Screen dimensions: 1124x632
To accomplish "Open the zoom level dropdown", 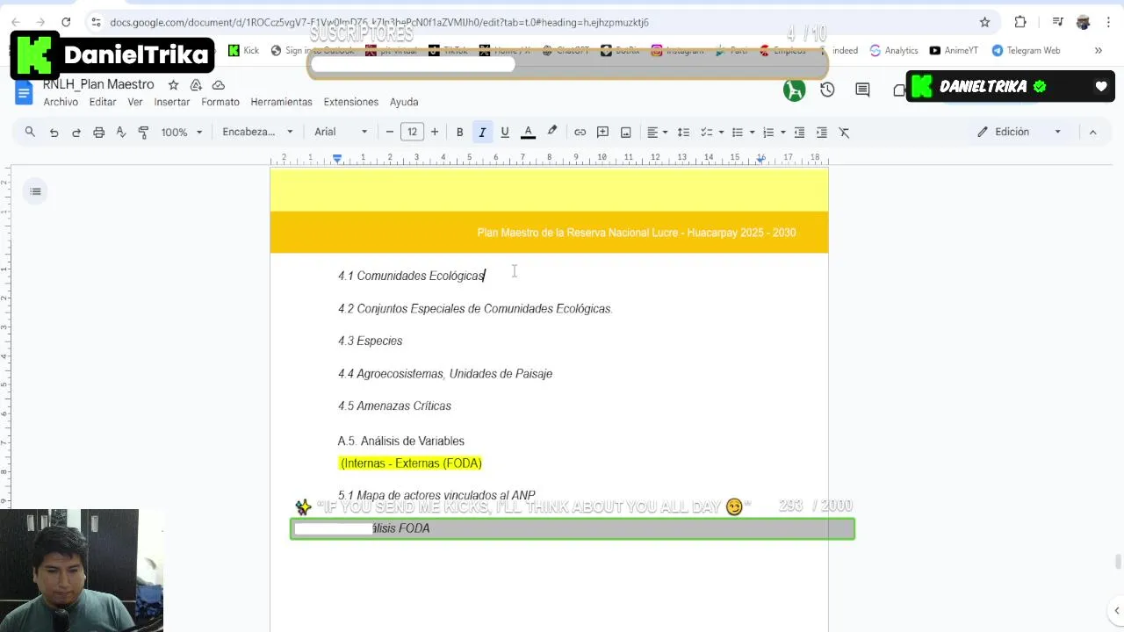I will [x=182, y=132].
